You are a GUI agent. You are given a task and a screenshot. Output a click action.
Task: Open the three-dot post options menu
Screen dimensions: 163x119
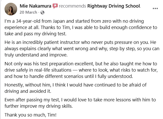pyautogui.click(x=155, y=8)
